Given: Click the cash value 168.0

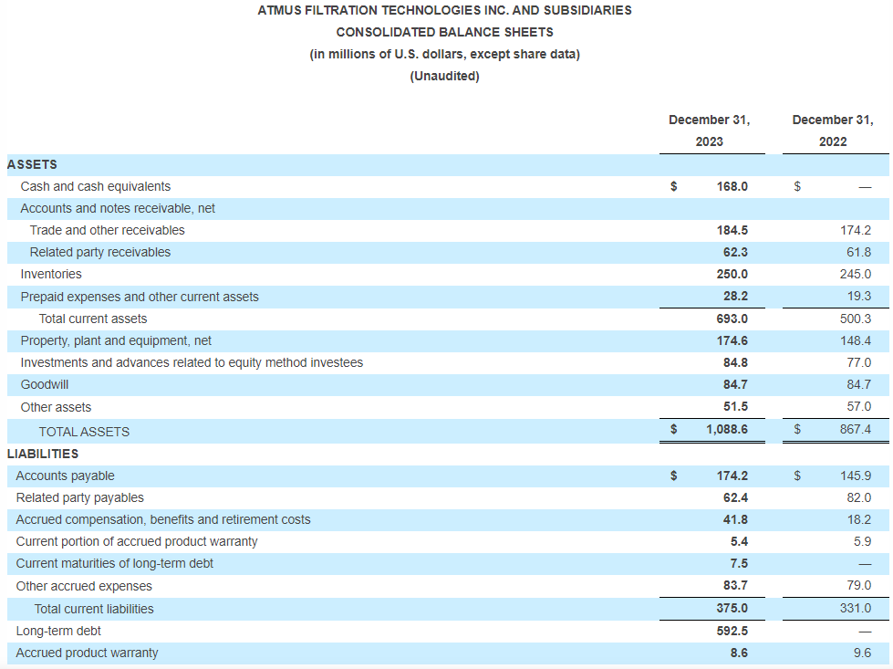Looking at the screenshot, I should tap(732, 186).
